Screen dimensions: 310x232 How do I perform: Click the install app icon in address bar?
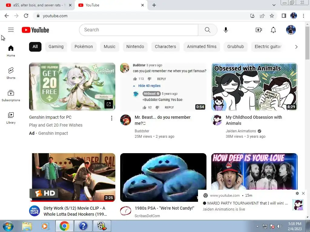coord(252,16)
